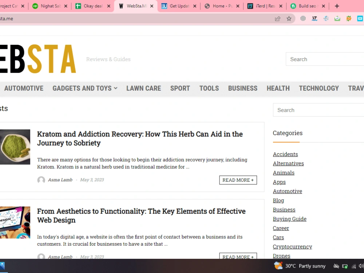The image size is (364, 273).
Task: Open the Buying Guide category link
Action: (290, 219)
